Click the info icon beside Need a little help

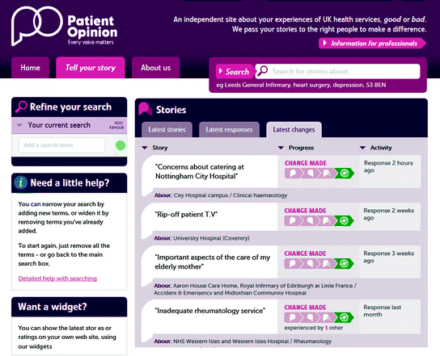pos(21,182)
